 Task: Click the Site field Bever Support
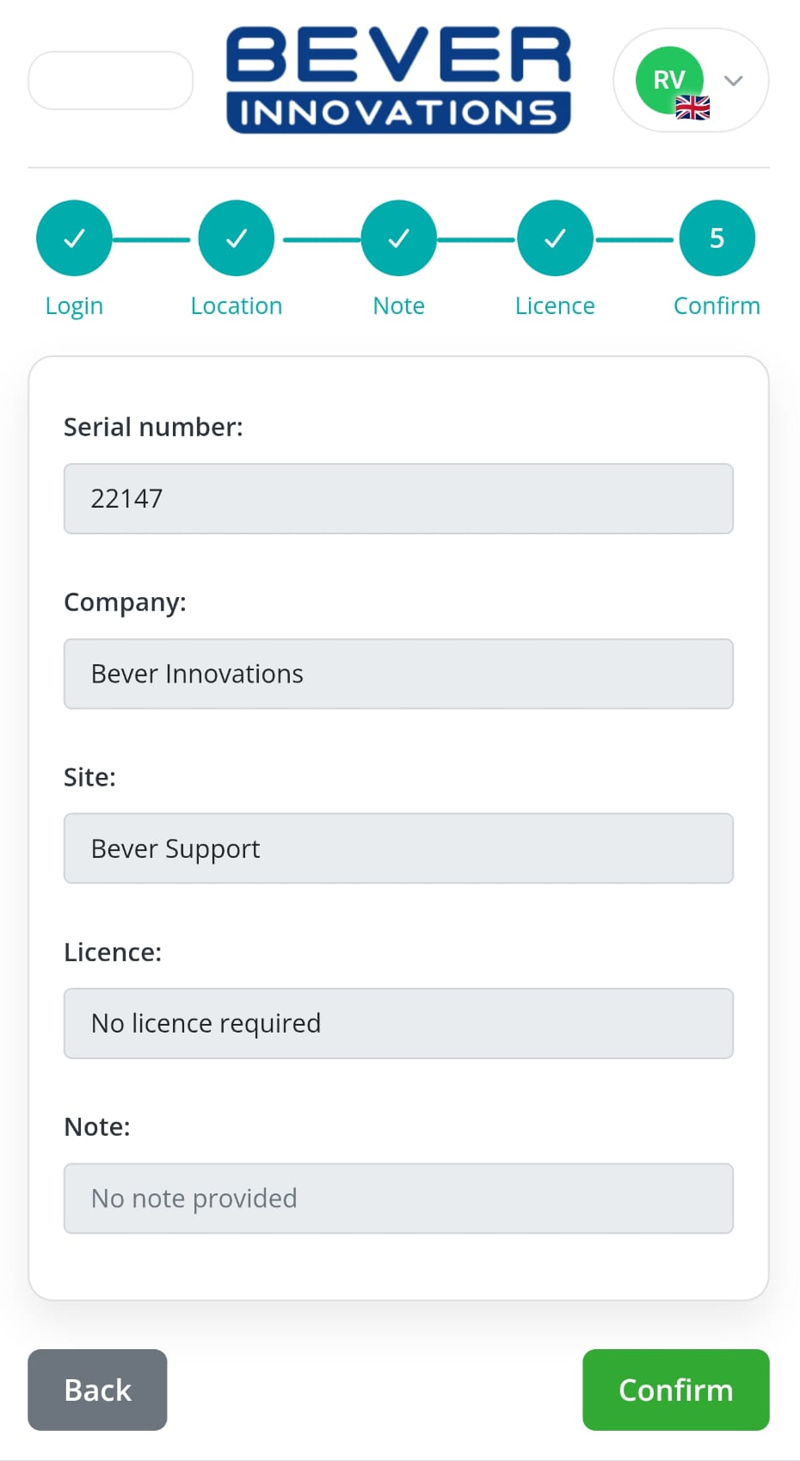398,848
